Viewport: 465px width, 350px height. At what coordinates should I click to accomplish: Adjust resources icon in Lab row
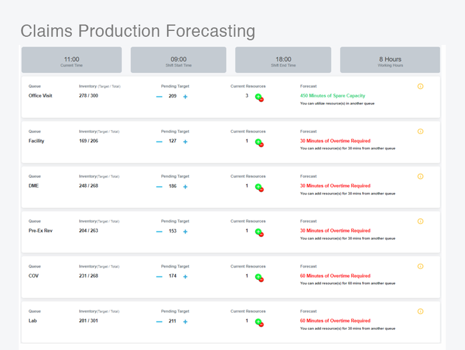click(259, 323)
